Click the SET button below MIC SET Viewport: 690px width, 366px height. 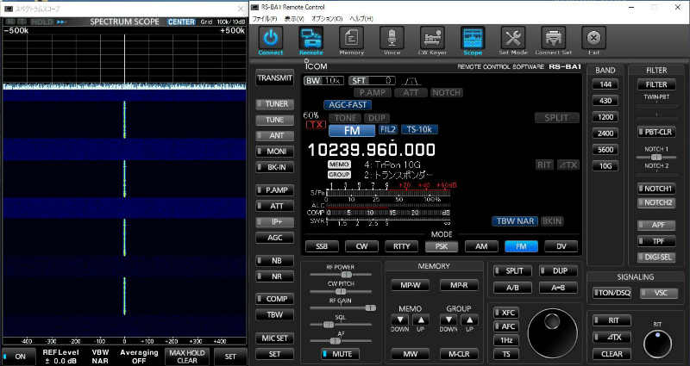point(275,354)
